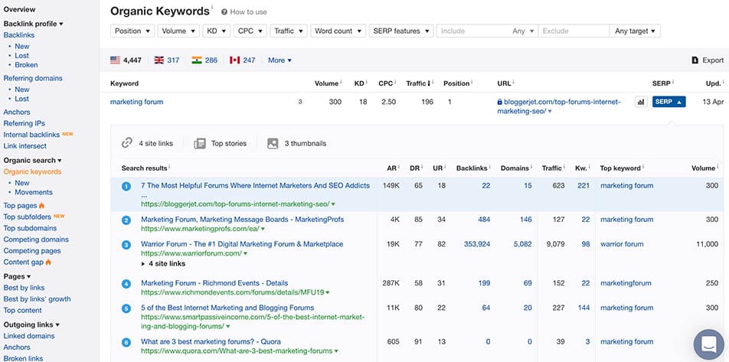Click the Include keywords input field
729x362 pixels.
pyautogui.click(x=473, y=31)
